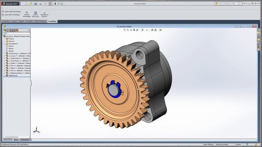Open the dropdown arrow beside Select tool

pyautogui.click(x=53, y=4)
